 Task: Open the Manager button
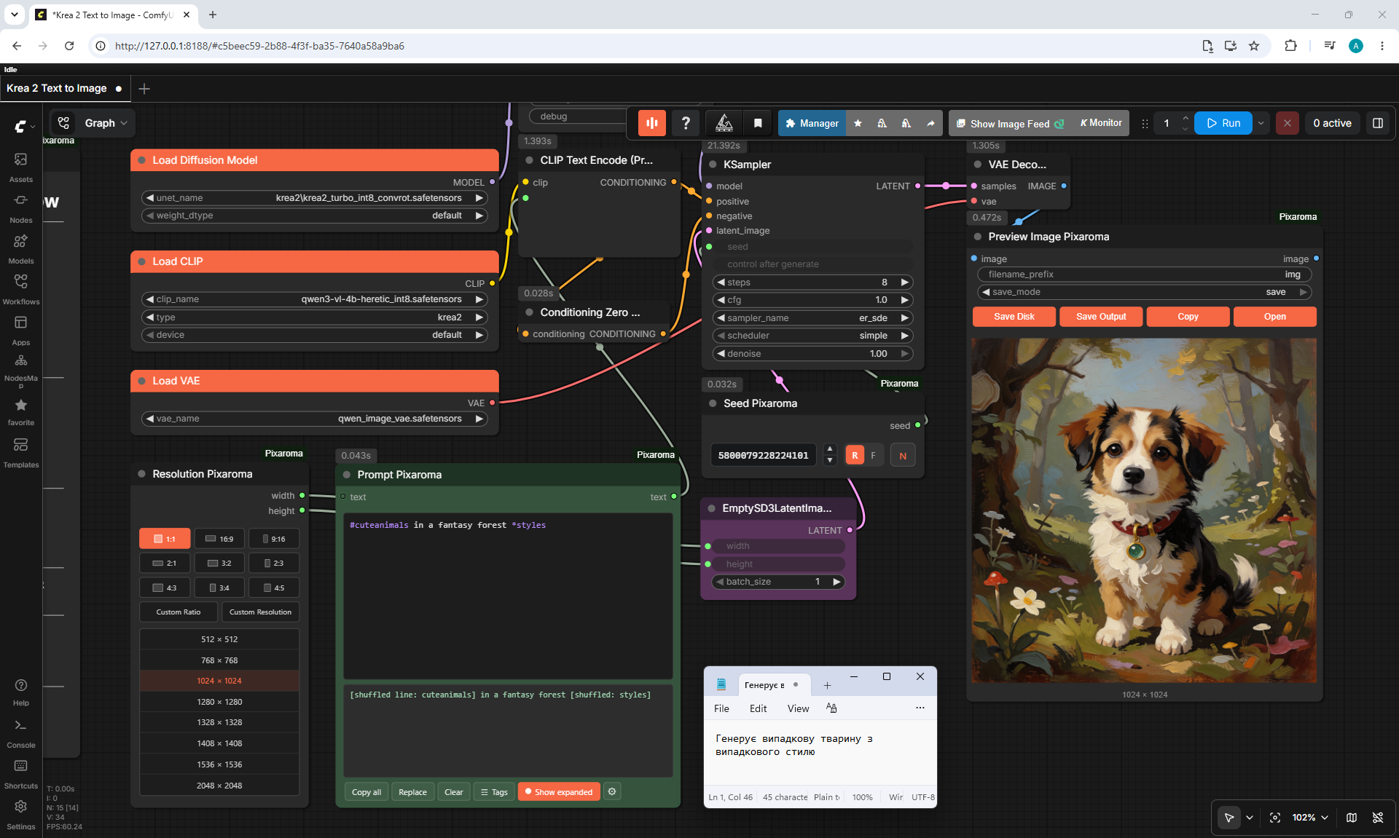click(x=812, y=123)
